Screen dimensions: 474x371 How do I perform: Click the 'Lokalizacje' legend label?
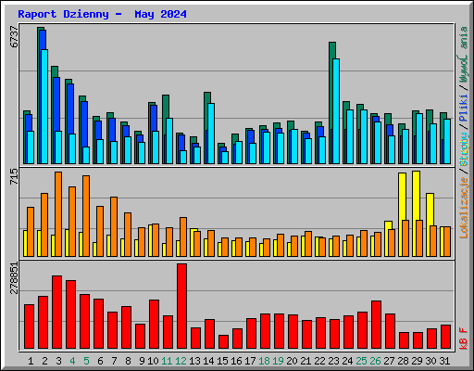[x=464, y=208]
